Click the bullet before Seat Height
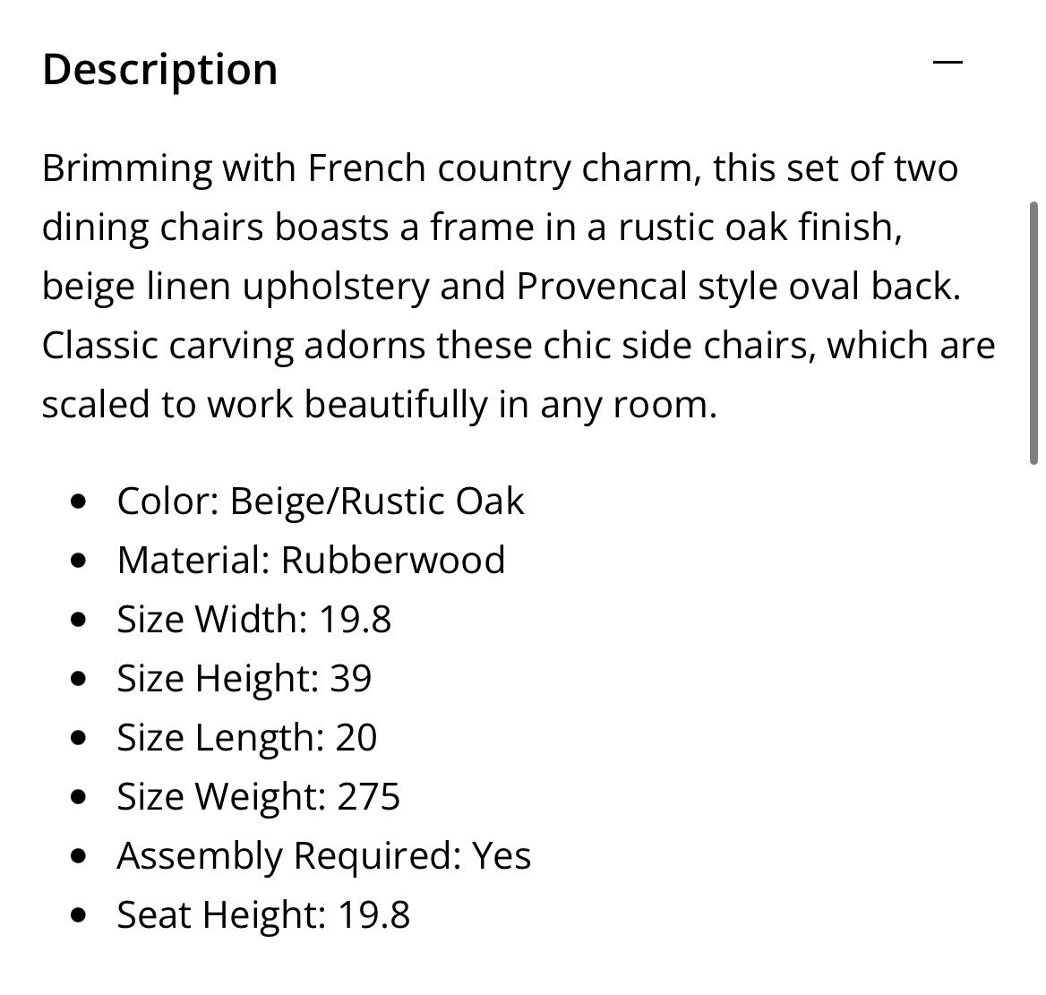This screenshot has width=1046, height=995. pos(78,915)
